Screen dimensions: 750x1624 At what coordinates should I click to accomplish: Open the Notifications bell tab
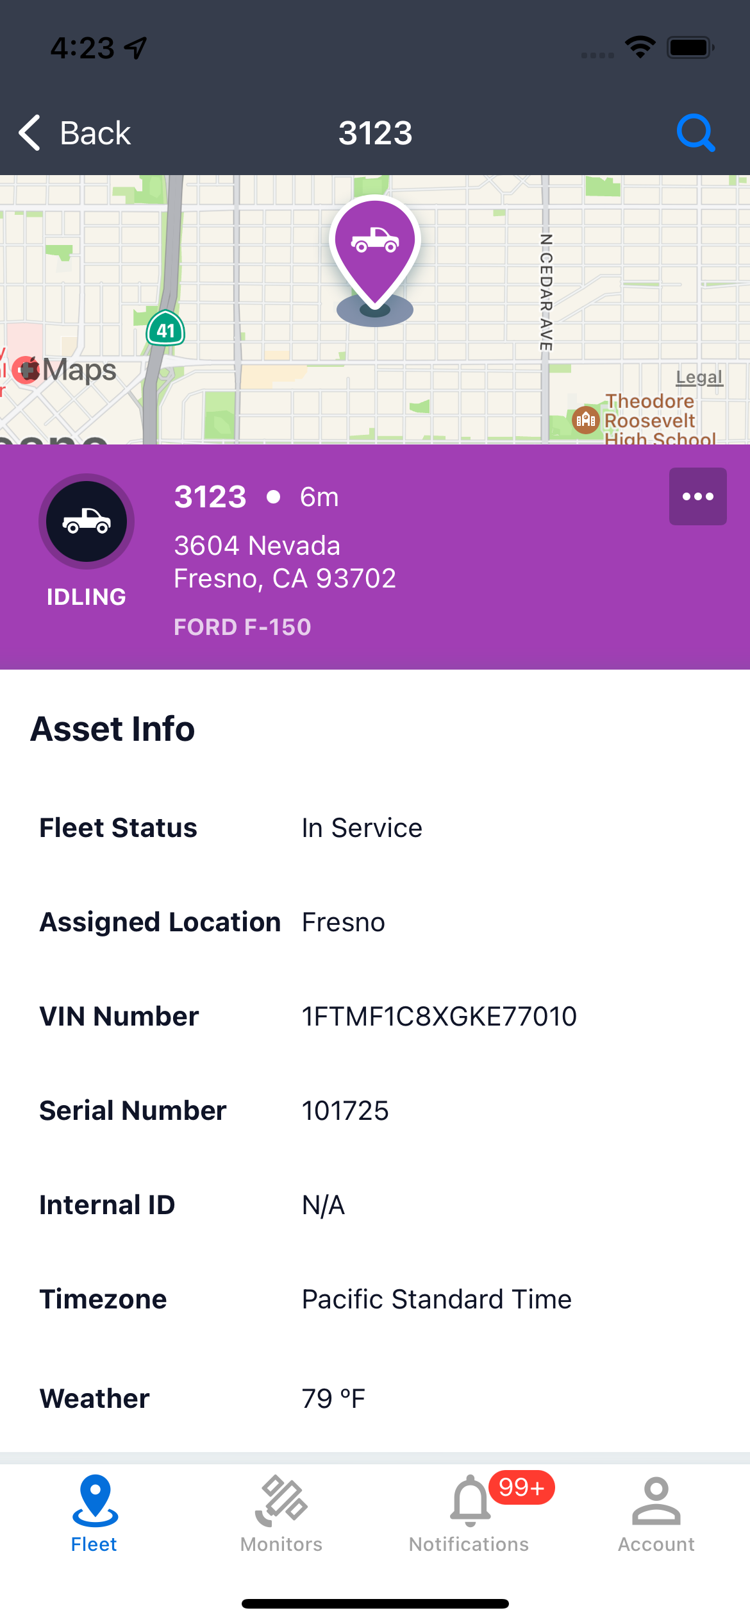coord(469,1512)
